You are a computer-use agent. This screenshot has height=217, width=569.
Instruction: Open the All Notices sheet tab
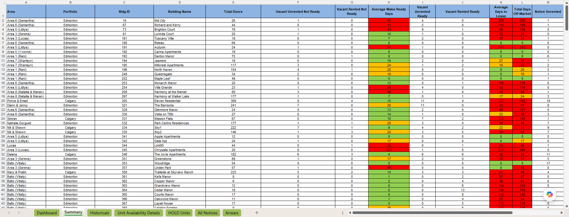[208, 213]
